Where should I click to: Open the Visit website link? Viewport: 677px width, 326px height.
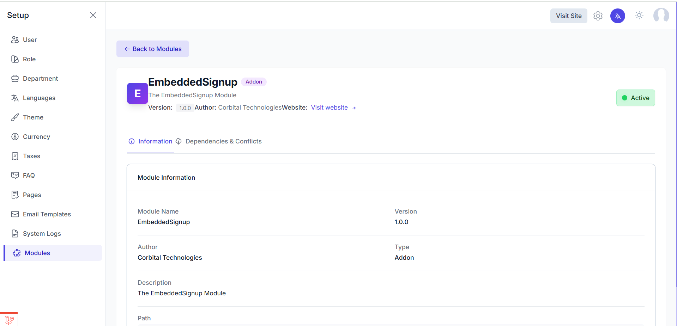(x=329, y=107)
